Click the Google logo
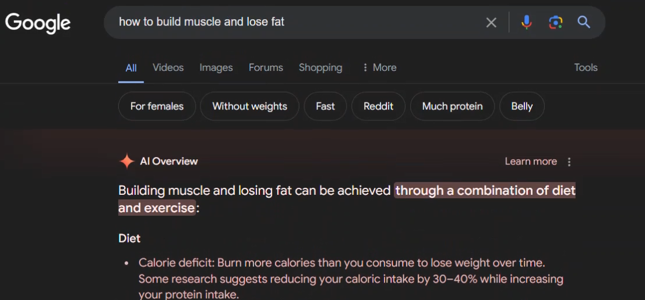The height and width of the screenshot is (300, 645). tap(38, 23)
